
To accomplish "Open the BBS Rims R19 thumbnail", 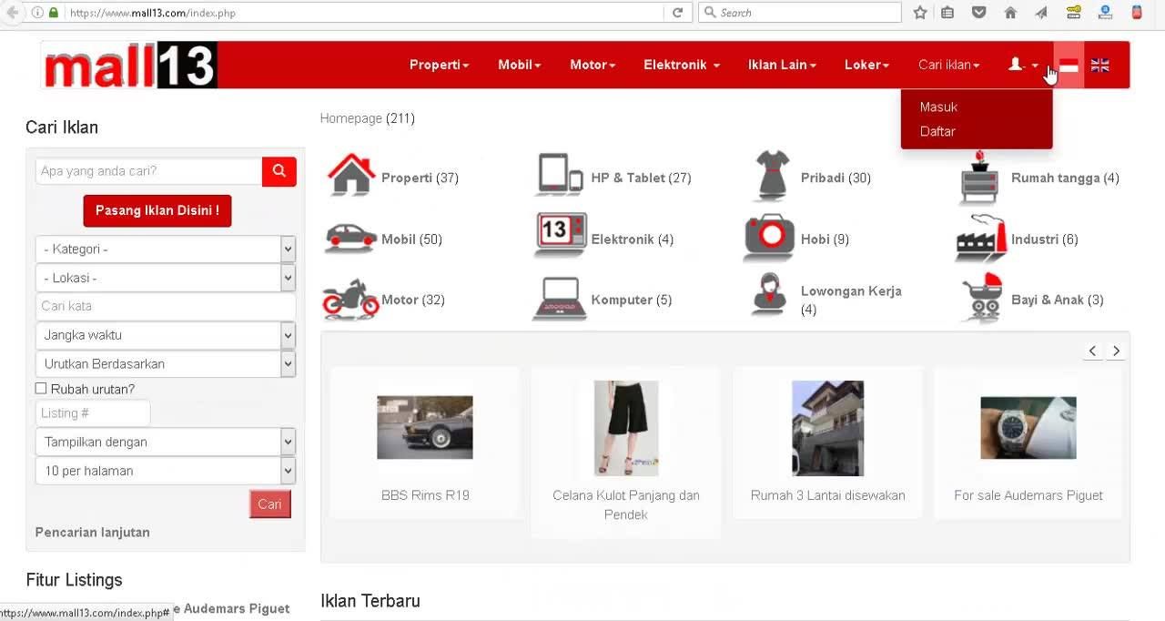I will pos(425,427).
